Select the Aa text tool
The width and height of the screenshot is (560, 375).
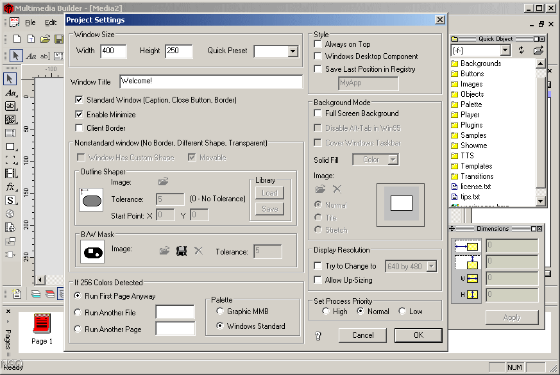(10, 92)
